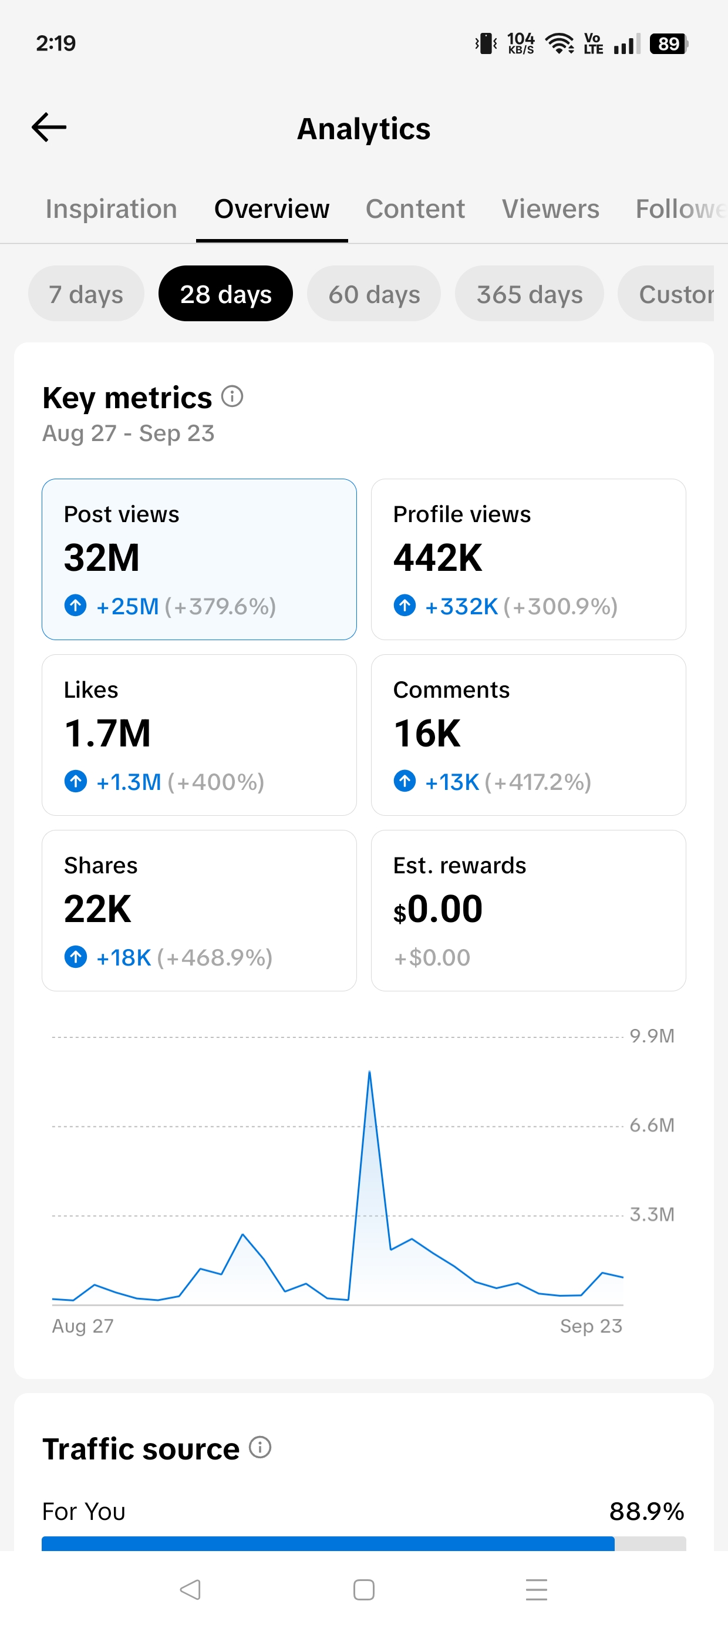Select the Profile views metric card
The width and height of the screenshot is (728, 1628).
(528, 559)
